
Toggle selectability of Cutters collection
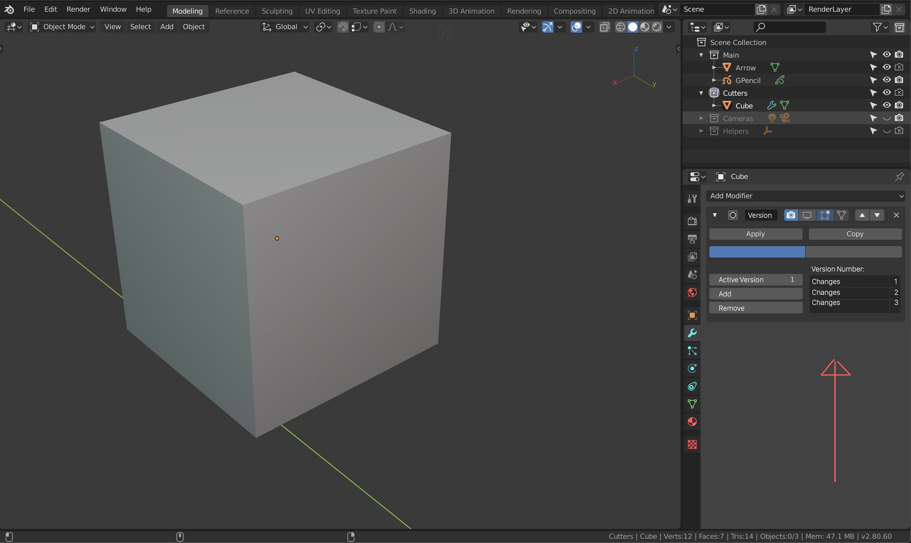pos(874,93)
